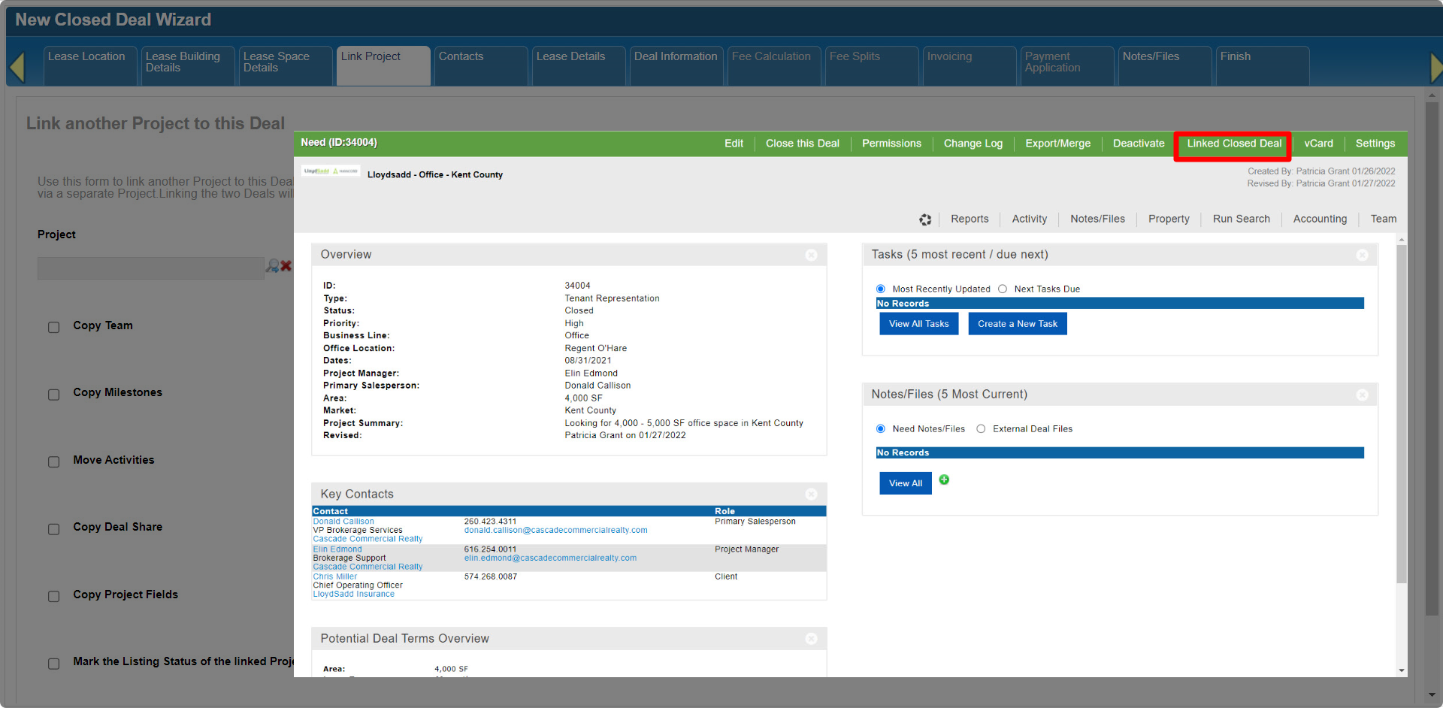Click the green plus add note icon
Screen dimensions: 1443x708
click(x=944, y=480)
